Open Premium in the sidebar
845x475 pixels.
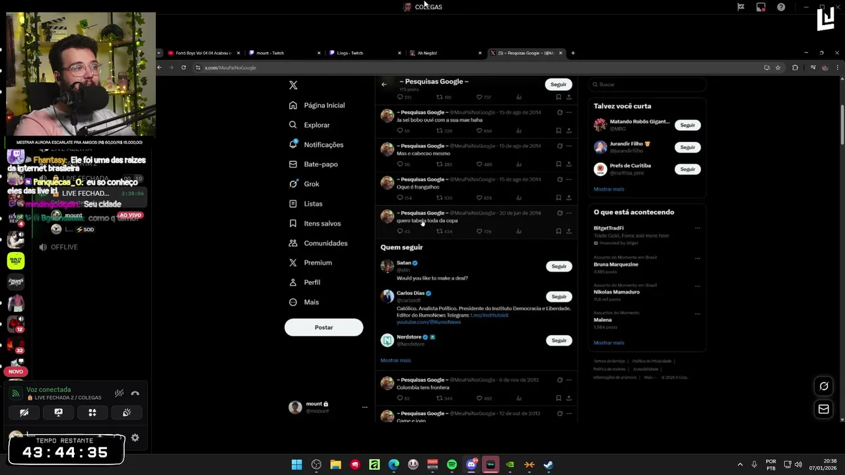(x=310, y=263)
